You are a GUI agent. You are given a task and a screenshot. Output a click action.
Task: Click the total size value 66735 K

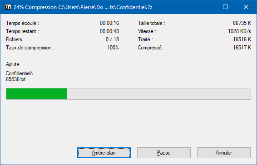[242, 23]
